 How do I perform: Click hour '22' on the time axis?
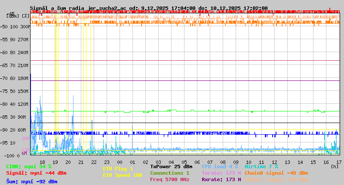click(x=94, y=162)
